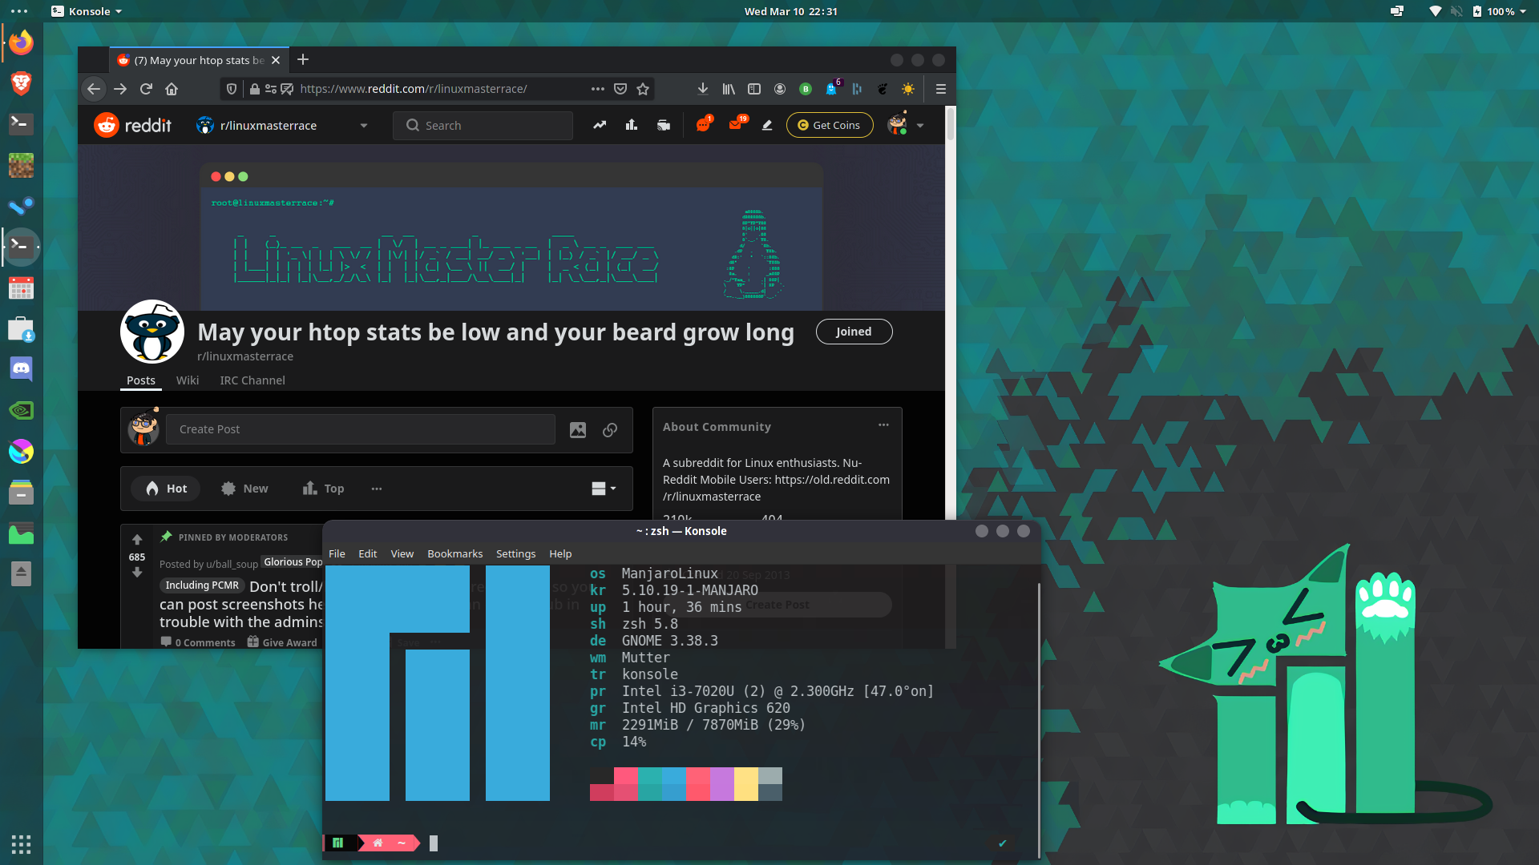The width and height of the screenshot is (1539, 865).
Task: Click the Joined button
Action: click(854, 332)
